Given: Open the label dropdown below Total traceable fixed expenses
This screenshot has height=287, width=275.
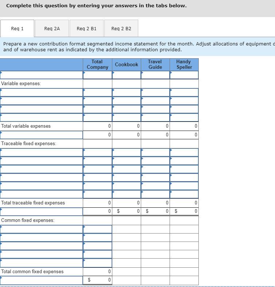Looking at the screenshot, I should 42,212.
